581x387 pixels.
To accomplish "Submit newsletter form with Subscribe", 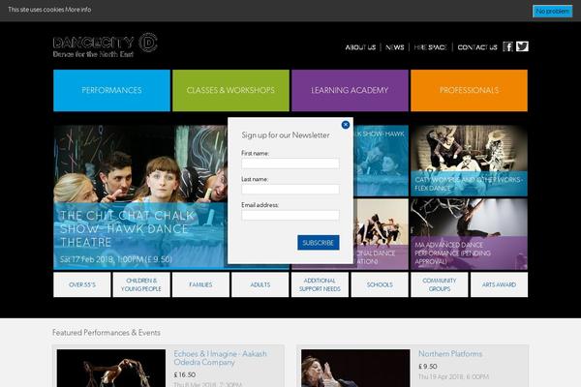I will (319, 243).
